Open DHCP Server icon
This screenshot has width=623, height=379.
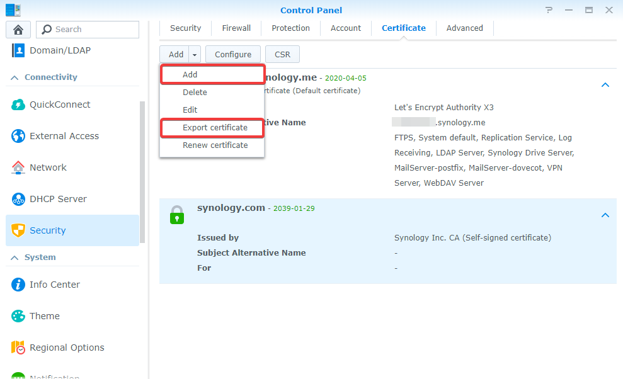point(18,199)
